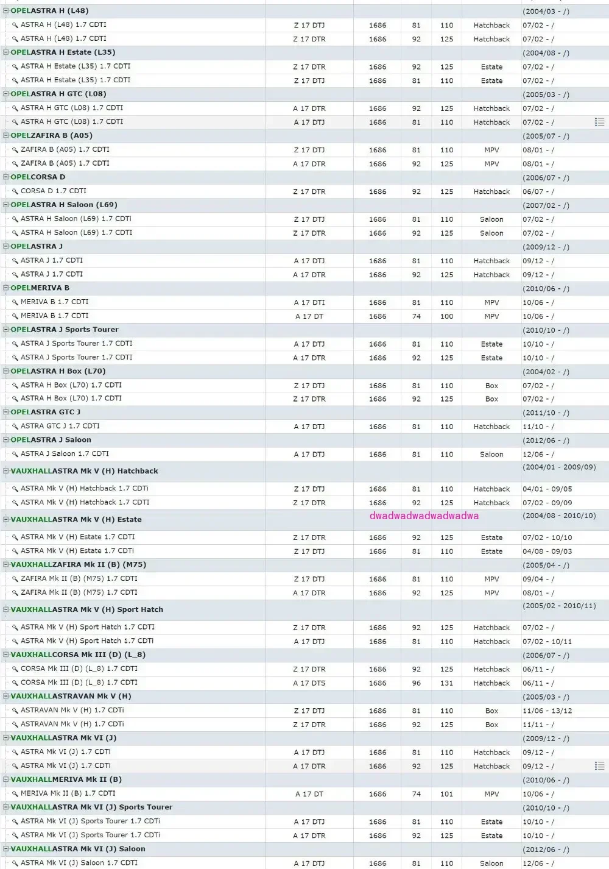Image resolution: width=609 pixels, height=869 pixels.
Task: Collapse the OPEL MERIVA B group
Action: click(x=6, y=288)
